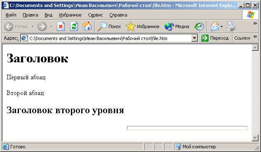This screenshot has height=152, width=261.
Task: Click the Мой компьютер zone icon
Action: tap(178, 147)
